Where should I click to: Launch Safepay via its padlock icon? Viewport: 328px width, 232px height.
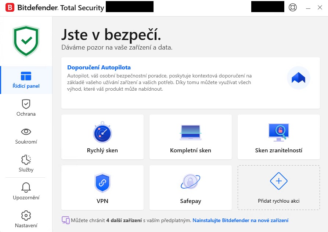tap(190, 182)
